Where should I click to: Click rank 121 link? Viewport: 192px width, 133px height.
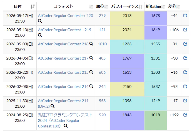[x=102, y=30]
